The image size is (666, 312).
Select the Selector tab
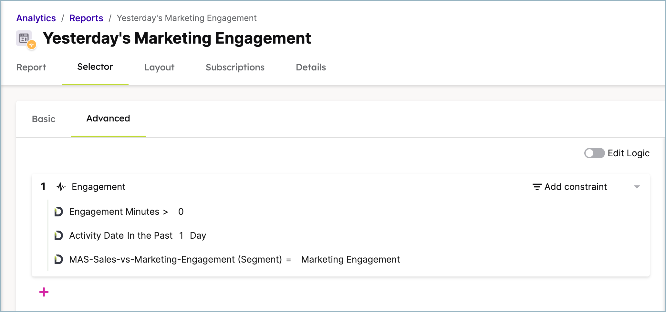pyautogui.click(x=95, y=67)
